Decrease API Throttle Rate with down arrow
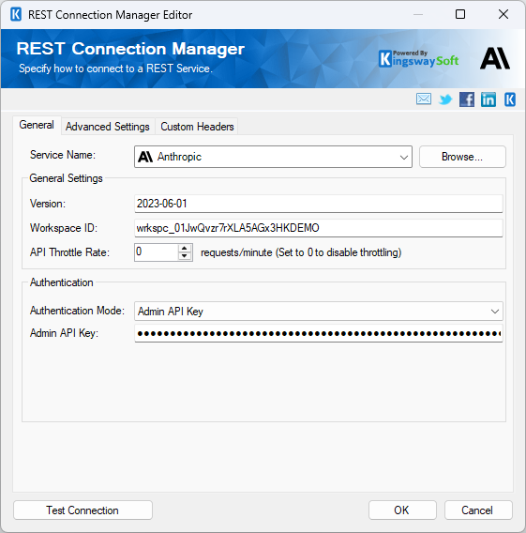Viewport: 526px width, 533px height. [x=185, y=256]
